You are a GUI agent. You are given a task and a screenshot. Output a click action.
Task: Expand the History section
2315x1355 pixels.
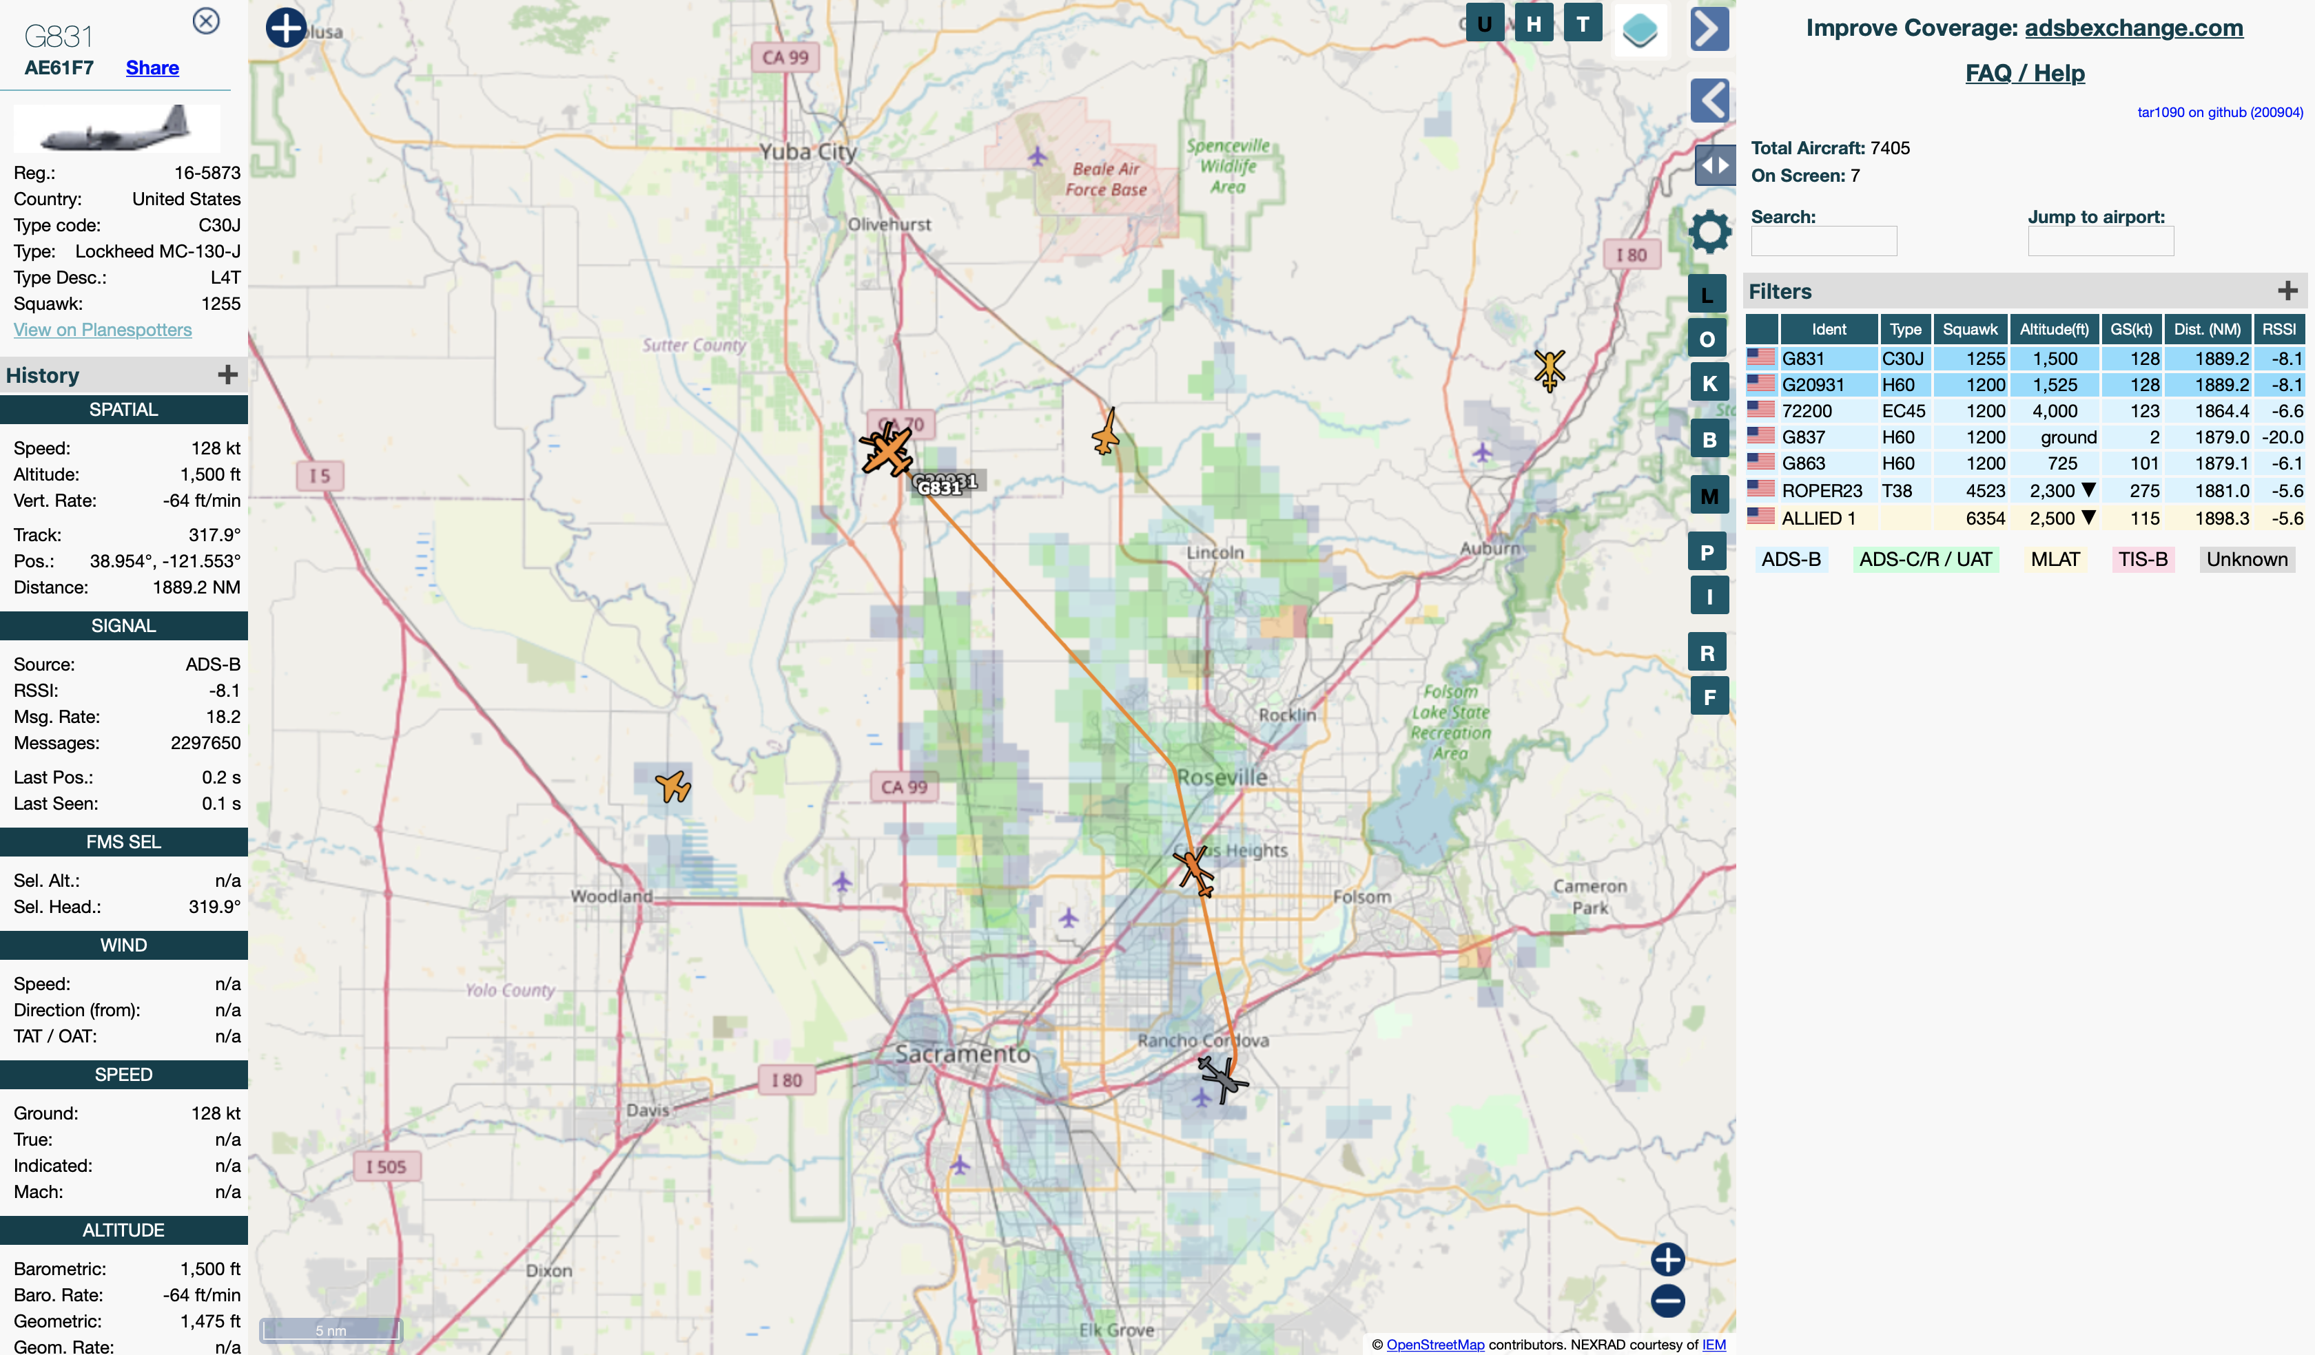pos(228,375)
